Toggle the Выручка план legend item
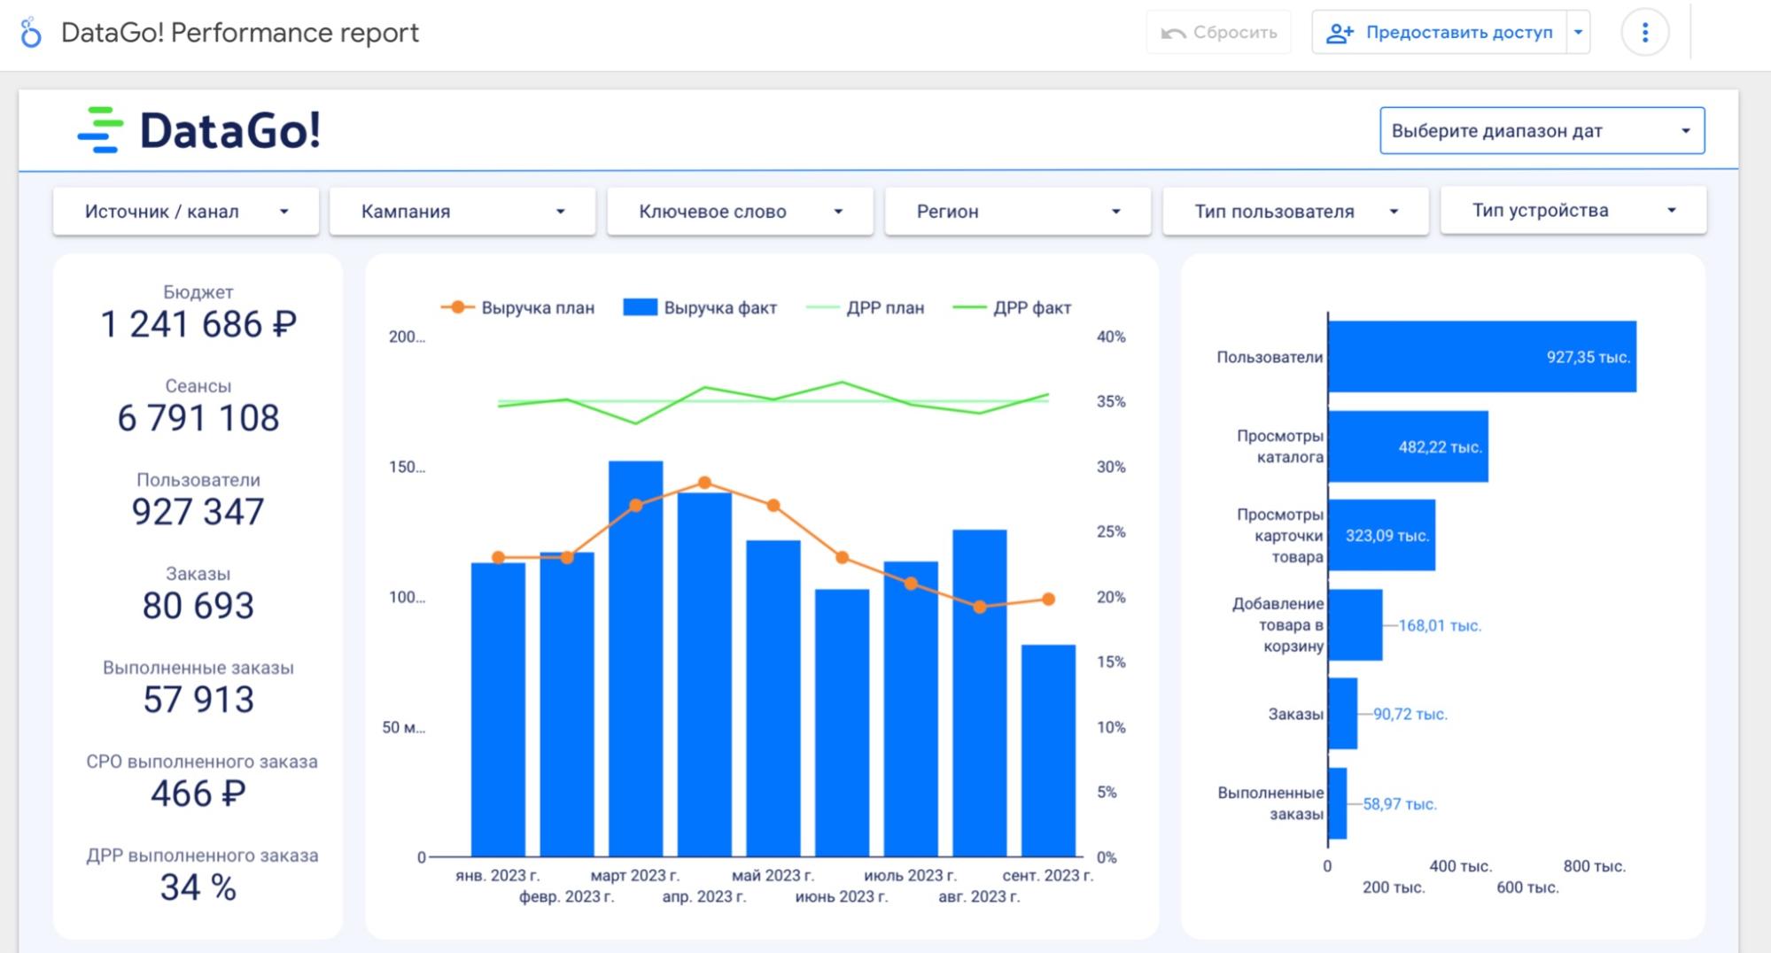Screen dimensions: 1771x953 518,307
